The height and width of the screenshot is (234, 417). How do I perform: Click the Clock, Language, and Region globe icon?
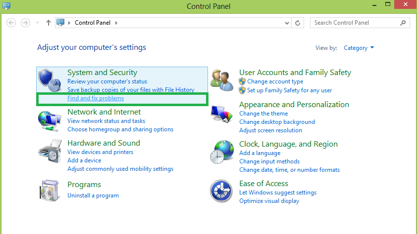(x=222, y=152)
